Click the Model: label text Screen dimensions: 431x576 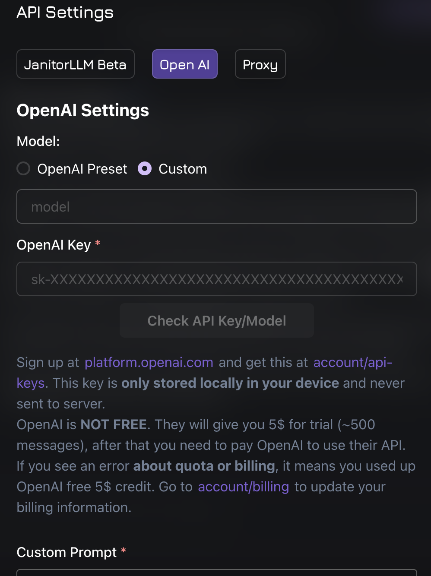[38, 141]
